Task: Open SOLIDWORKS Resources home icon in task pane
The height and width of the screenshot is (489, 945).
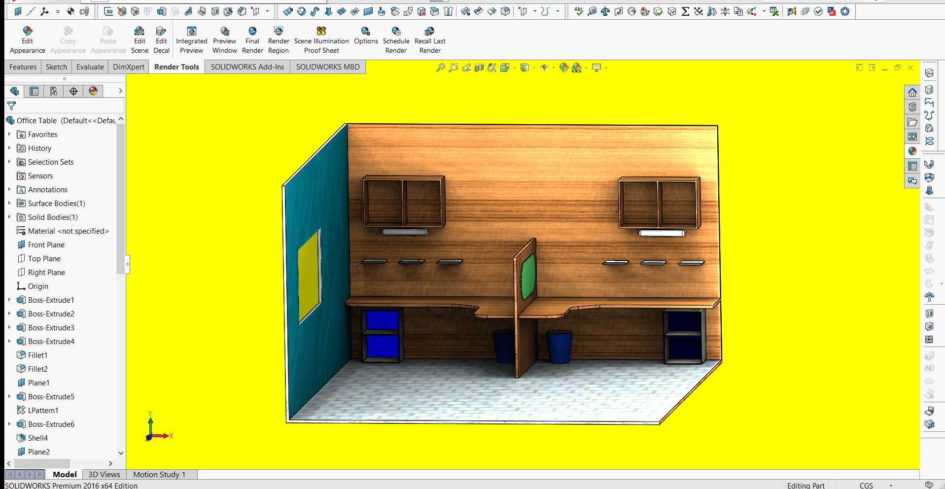Action: (912, 92)
